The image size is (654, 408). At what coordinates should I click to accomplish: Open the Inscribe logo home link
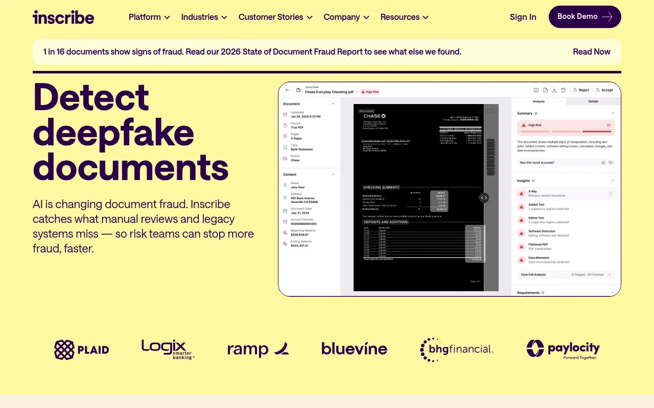click(x=63, y=17)
